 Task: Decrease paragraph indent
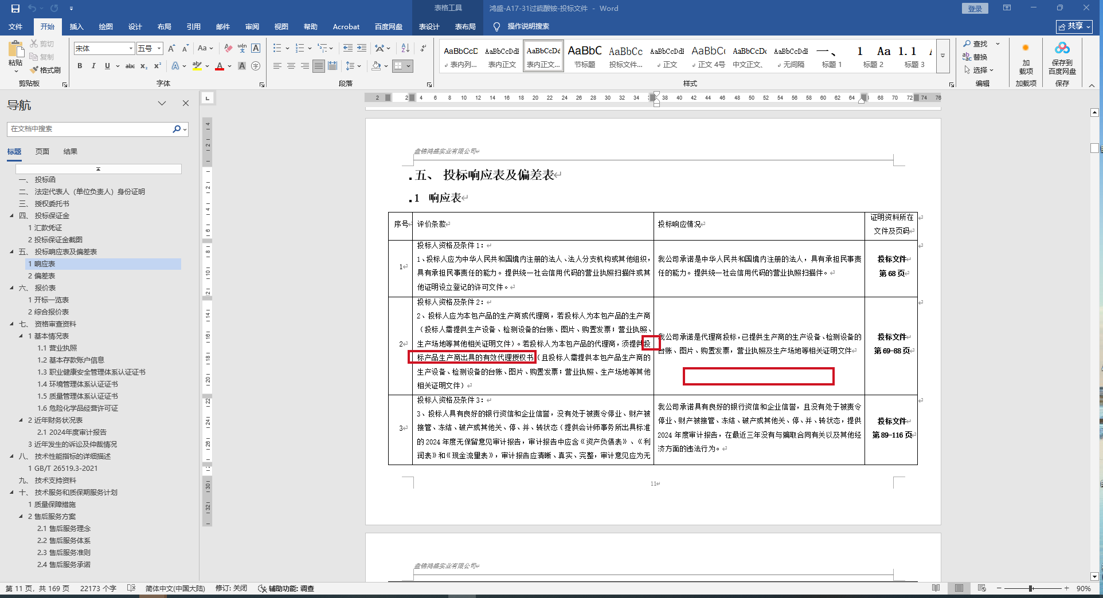pos(348,48)
